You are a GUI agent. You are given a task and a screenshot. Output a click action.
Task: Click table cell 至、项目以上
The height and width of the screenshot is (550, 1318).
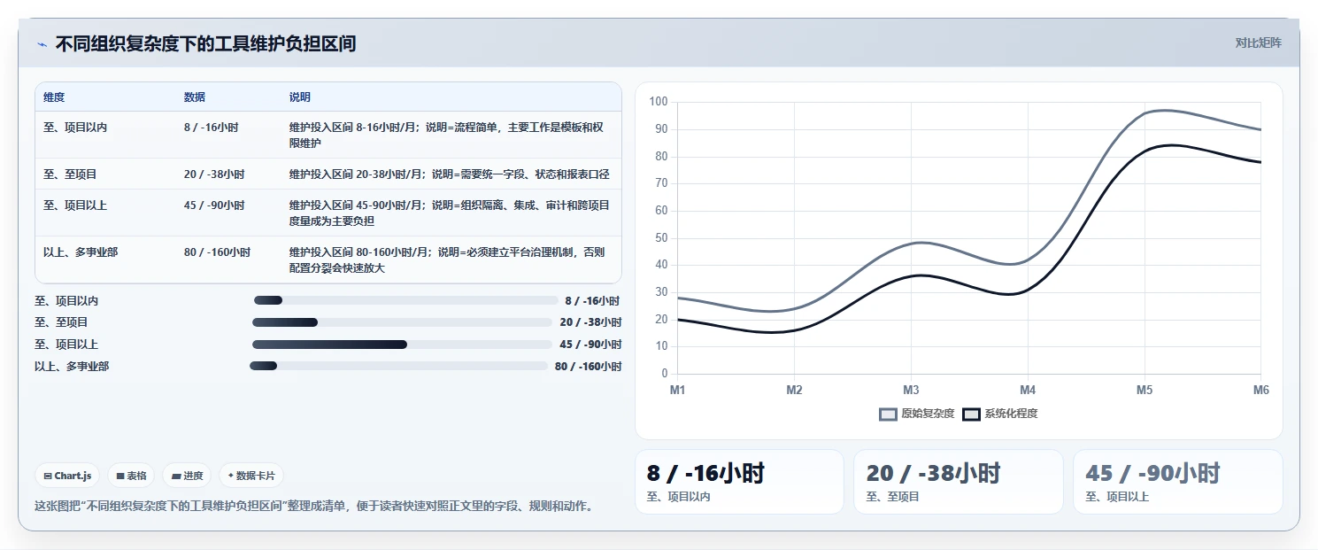pyautogui.click(x=75, y=205)
